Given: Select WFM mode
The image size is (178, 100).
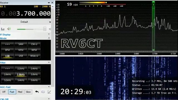Looking at the screenshot, I should coord(34,50).
